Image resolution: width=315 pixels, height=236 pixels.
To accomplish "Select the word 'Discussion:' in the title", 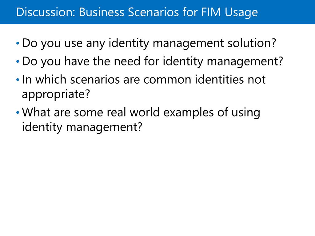I will tap(46, 12).
